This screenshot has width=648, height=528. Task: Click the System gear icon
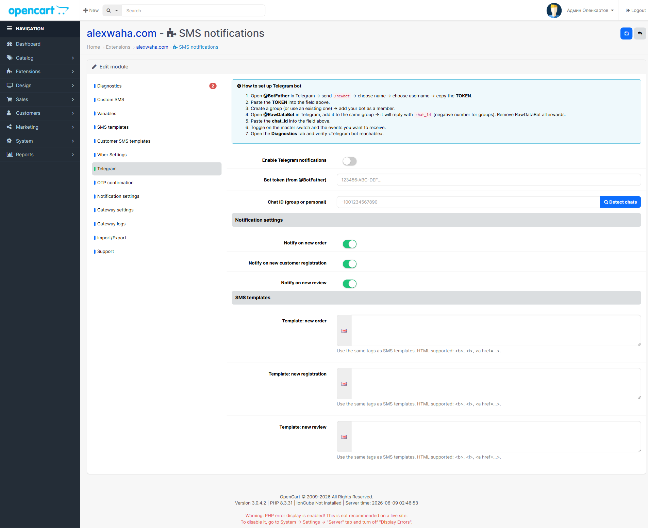[10, 141]
